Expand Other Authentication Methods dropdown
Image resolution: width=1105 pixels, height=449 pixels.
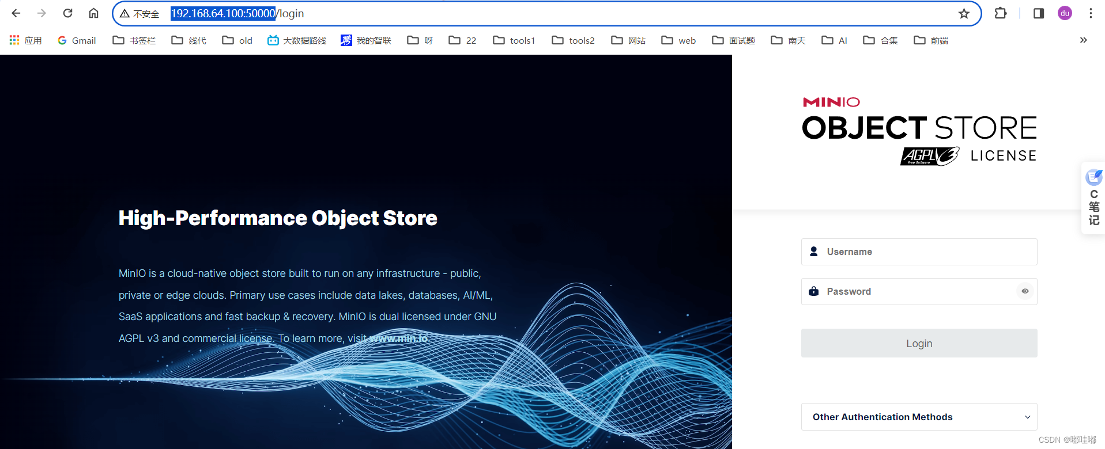click(919, 417)
